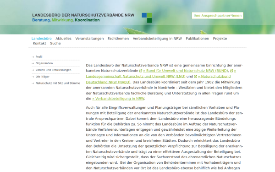Image resolution: width=275 pixels, height=172 pixels.
Task: Open the Kontakt page from the menu
Action: click(x=39, y=43)
